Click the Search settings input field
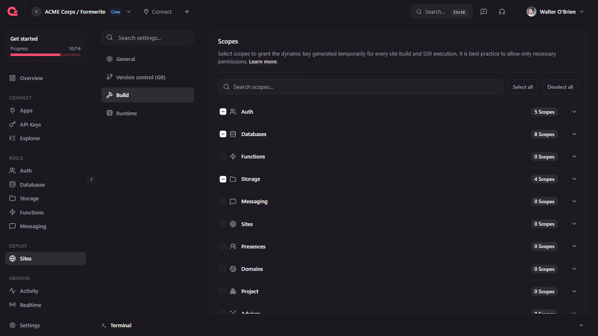The height and width of the screenshot is (336, 598). 148,38
